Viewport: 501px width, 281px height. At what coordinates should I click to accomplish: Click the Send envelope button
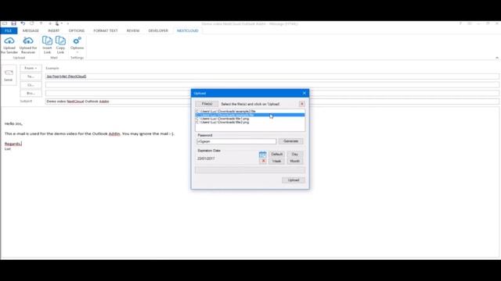click(x=9, y=75)
